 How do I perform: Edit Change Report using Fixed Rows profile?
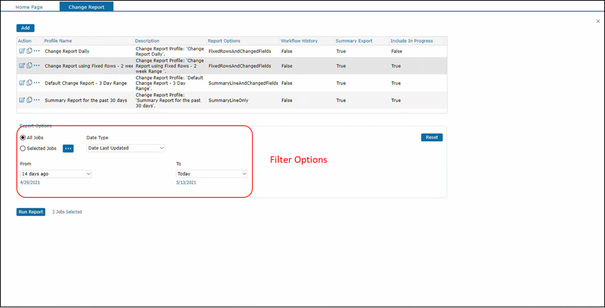coord(22,66)
